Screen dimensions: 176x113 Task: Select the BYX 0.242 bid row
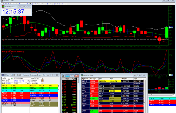pyautogui.click(x=16, y=105)
